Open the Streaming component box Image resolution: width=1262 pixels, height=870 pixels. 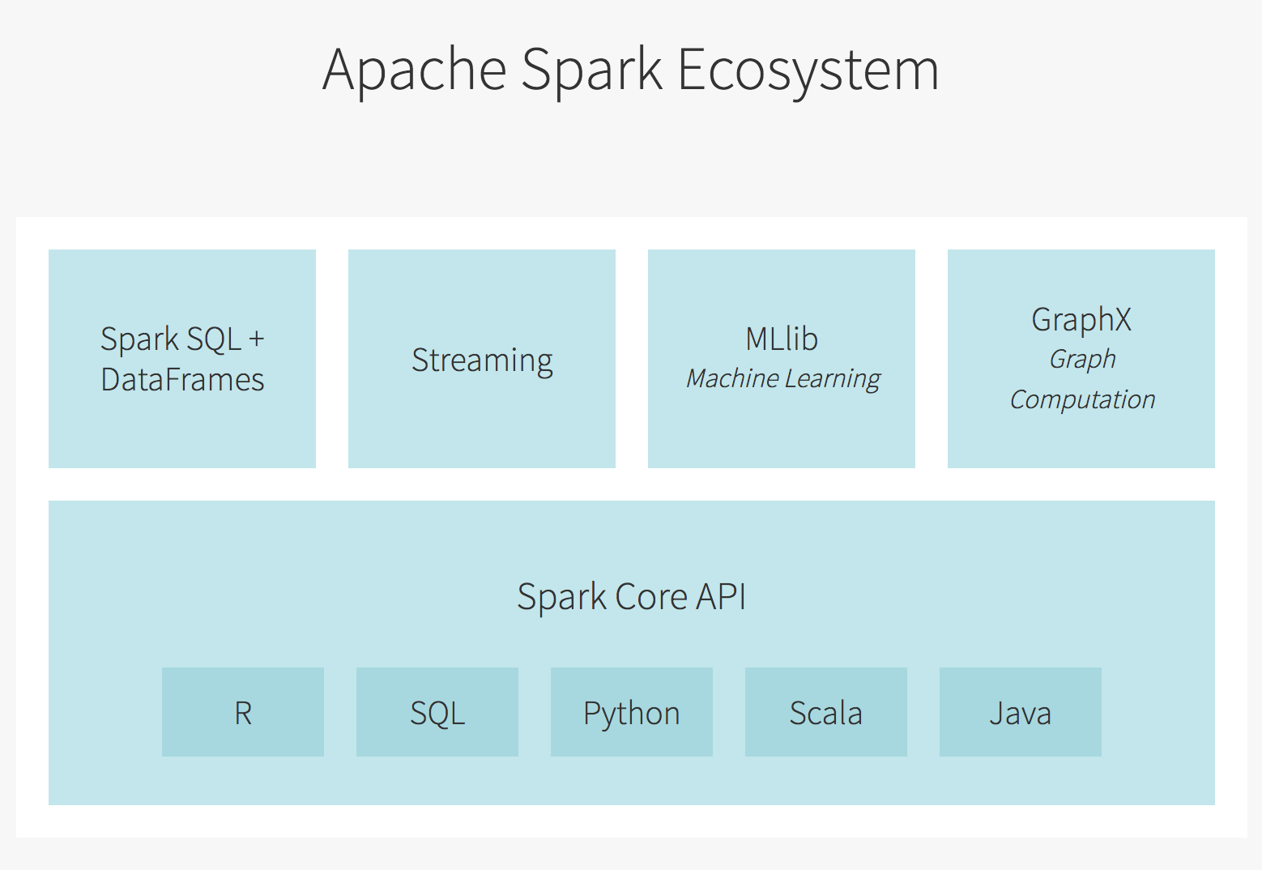click(482, 359)
